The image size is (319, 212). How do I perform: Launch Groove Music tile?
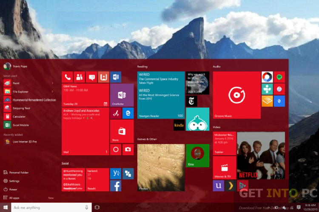point(236,95)
